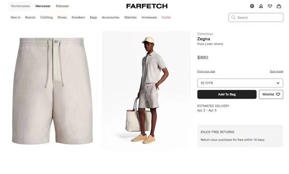289x174 pixels.
Task: Open the wishlist heart icon in header
Action: point(270,6)
